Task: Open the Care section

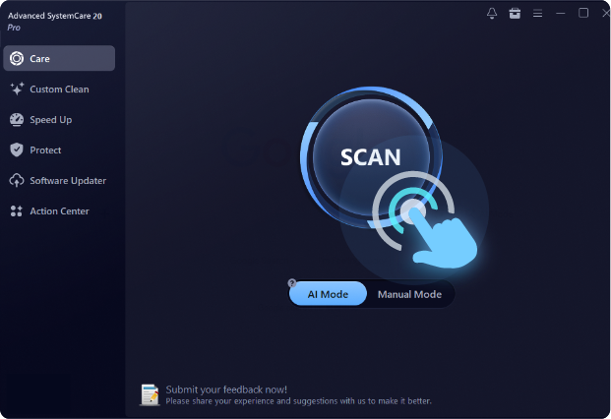Action: tap(59, 58)
